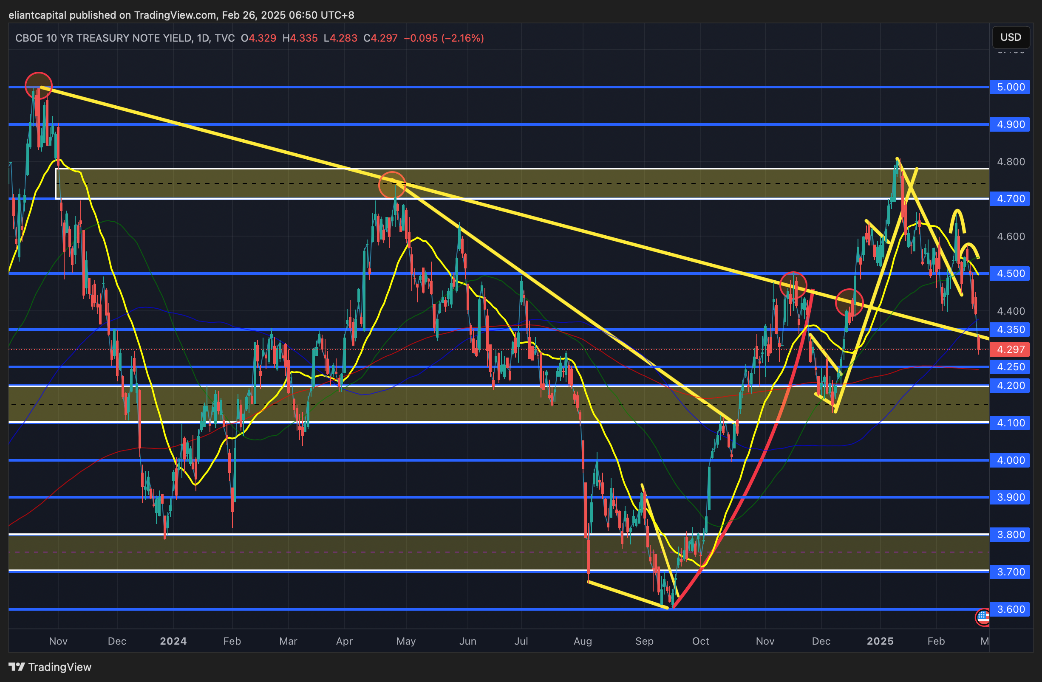Click the Aug label on the time axis
This screenshot has width=1042, height=682.
(x=583, y=641)
